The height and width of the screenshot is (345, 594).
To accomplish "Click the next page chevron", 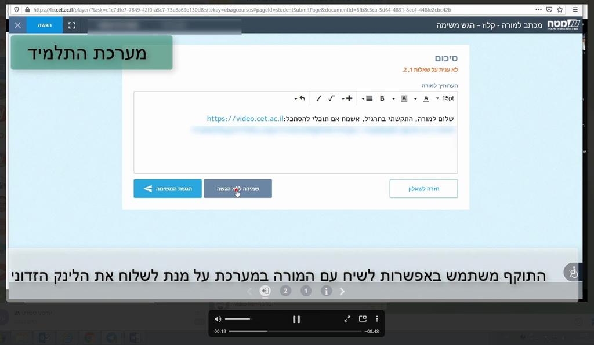I will point(342,291).
